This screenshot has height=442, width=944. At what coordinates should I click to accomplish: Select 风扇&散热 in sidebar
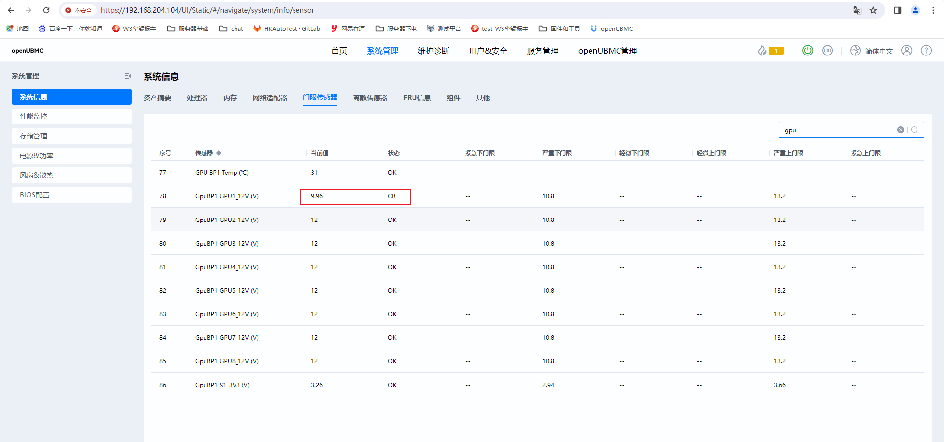tap(72, 175)
